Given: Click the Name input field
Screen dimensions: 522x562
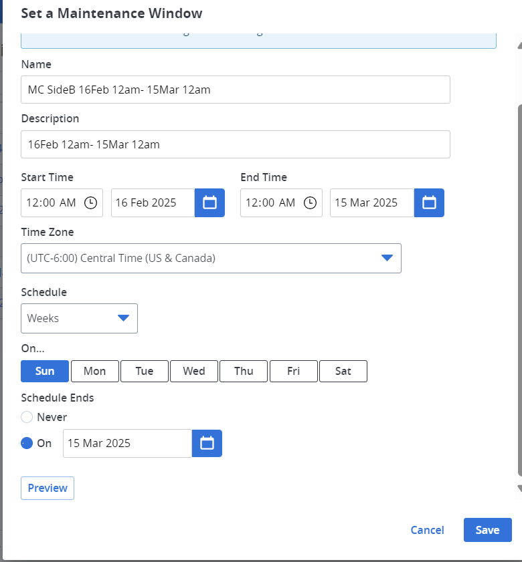Looking at the screenshot, I should point(235,90).
